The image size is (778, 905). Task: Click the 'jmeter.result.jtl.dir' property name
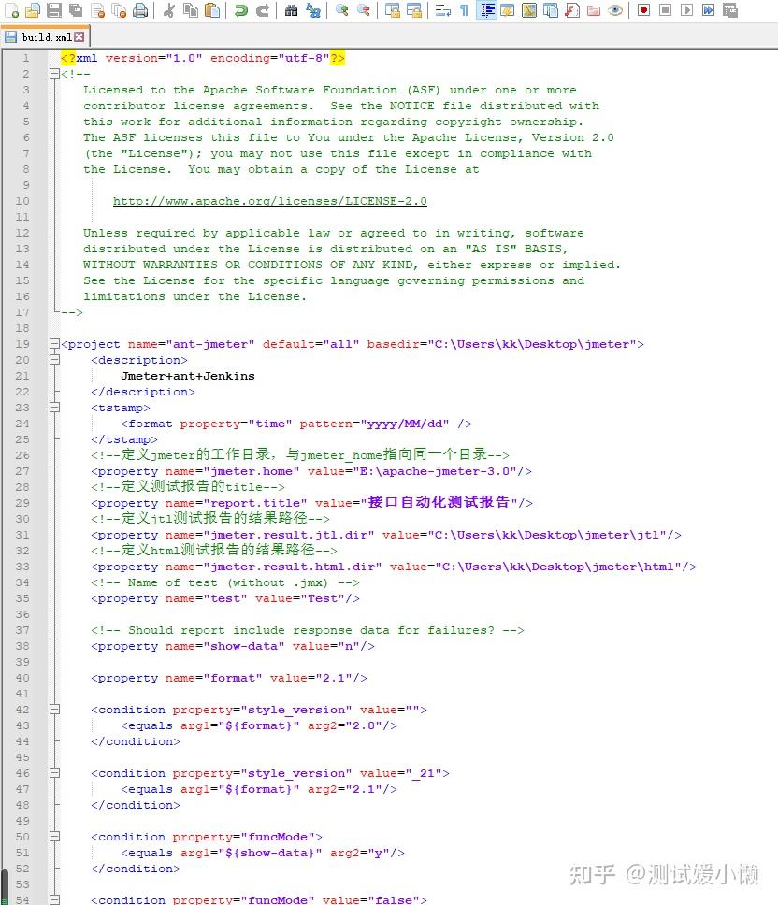(289, 535)
